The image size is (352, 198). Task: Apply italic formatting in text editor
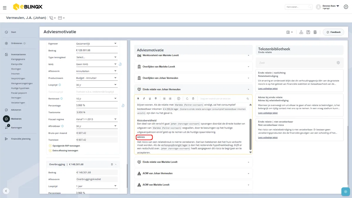point(144,99)
